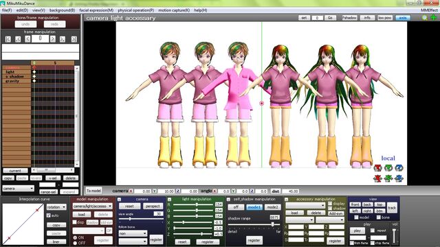Click the angle X label icon
This screenshot has width=440, height=247.
coord(214,191)
